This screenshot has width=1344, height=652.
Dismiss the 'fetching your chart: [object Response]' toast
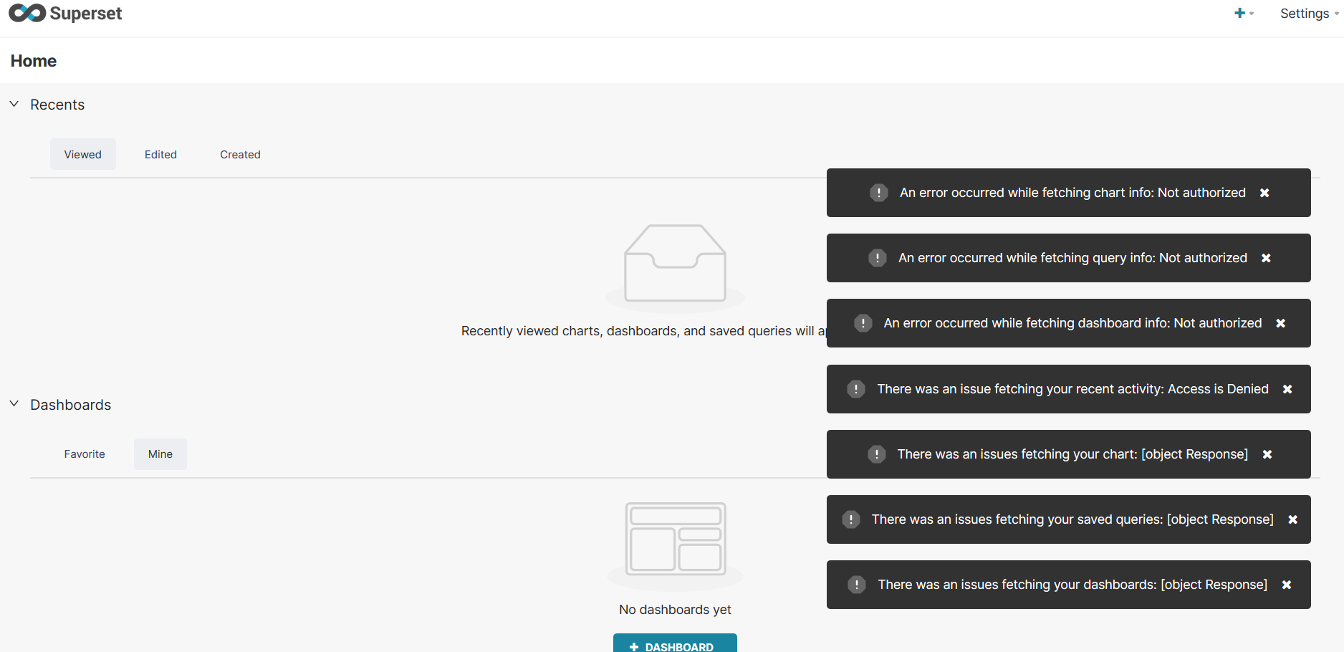click(1268, 454)
